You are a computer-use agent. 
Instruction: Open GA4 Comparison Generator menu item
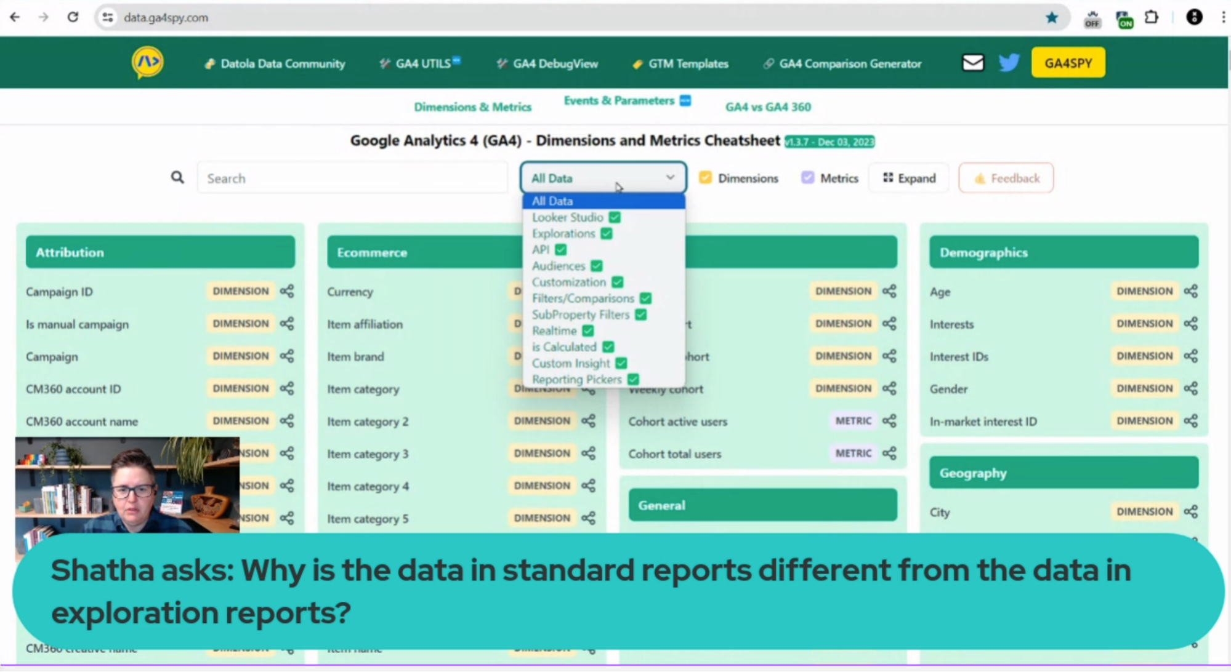pyautogui.click(x=842, y=63)
